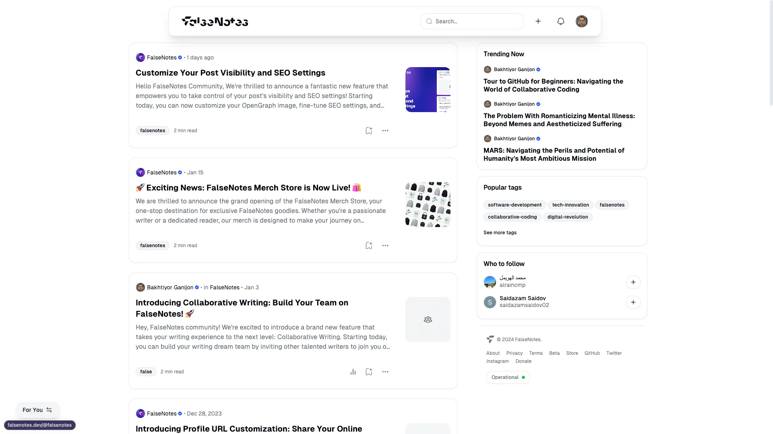The image size is (773, 434).
Task: Click the false tag on Collaborative Writing post
Action: click(x=146, y=372)
